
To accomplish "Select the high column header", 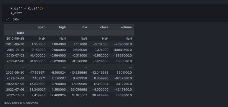I will [x=62, y=27].
